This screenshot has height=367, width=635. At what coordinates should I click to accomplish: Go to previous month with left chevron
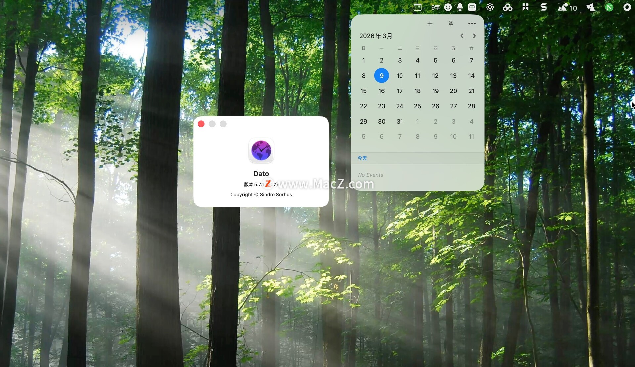tap(462, 36)
